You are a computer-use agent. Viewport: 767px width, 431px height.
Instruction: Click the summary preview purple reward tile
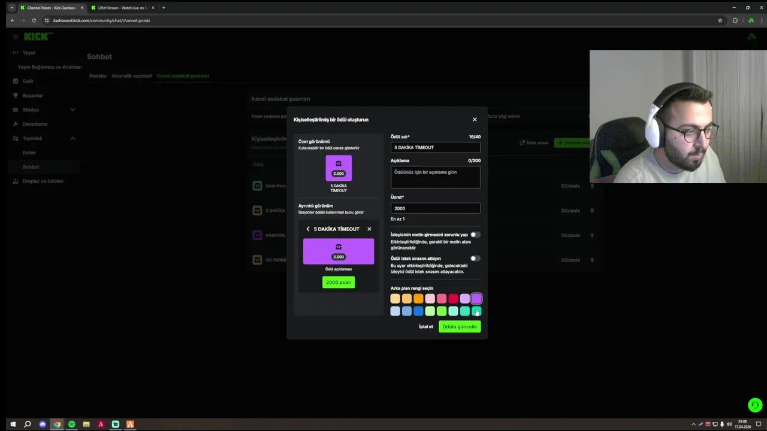[339, 168]
